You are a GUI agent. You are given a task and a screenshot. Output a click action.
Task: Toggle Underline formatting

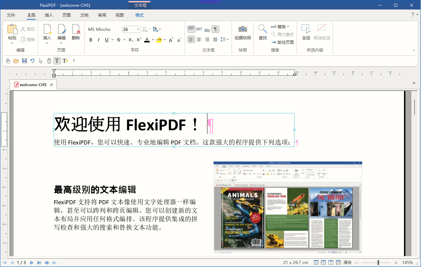click(x=107, y=40)
